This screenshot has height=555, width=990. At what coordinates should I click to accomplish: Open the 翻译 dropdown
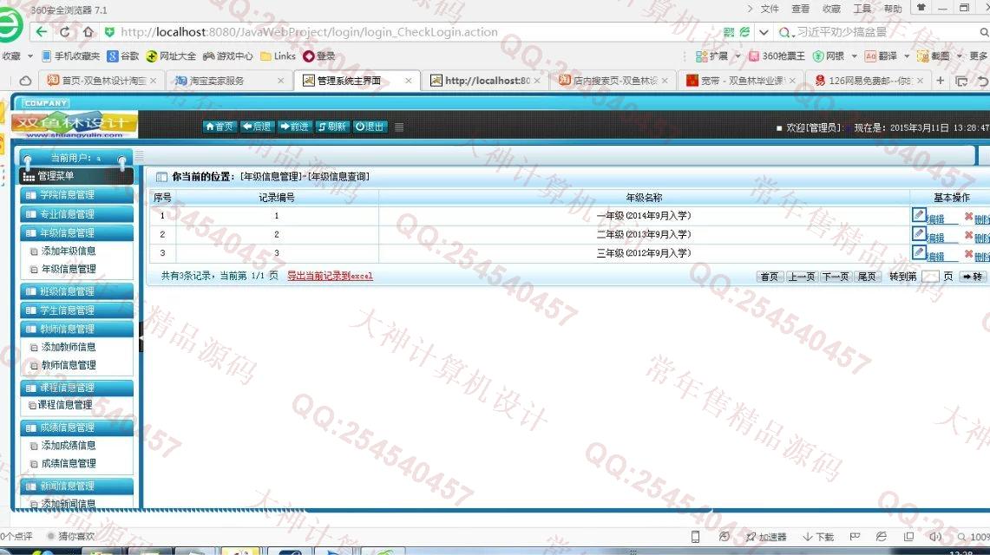click(907, 56)
